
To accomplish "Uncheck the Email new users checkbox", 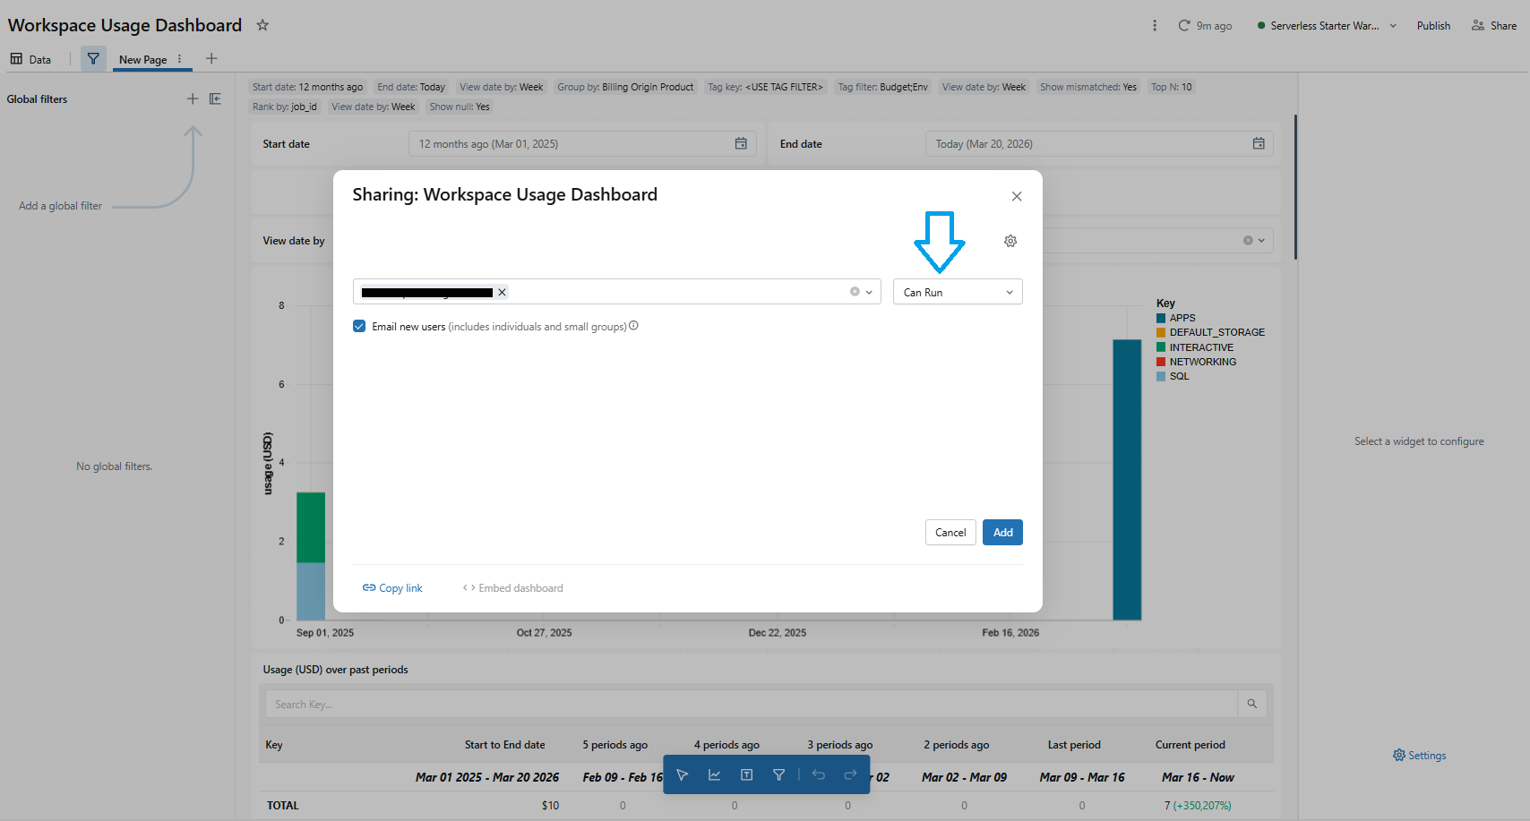I will pyautogui.click(x=359, y=326).
